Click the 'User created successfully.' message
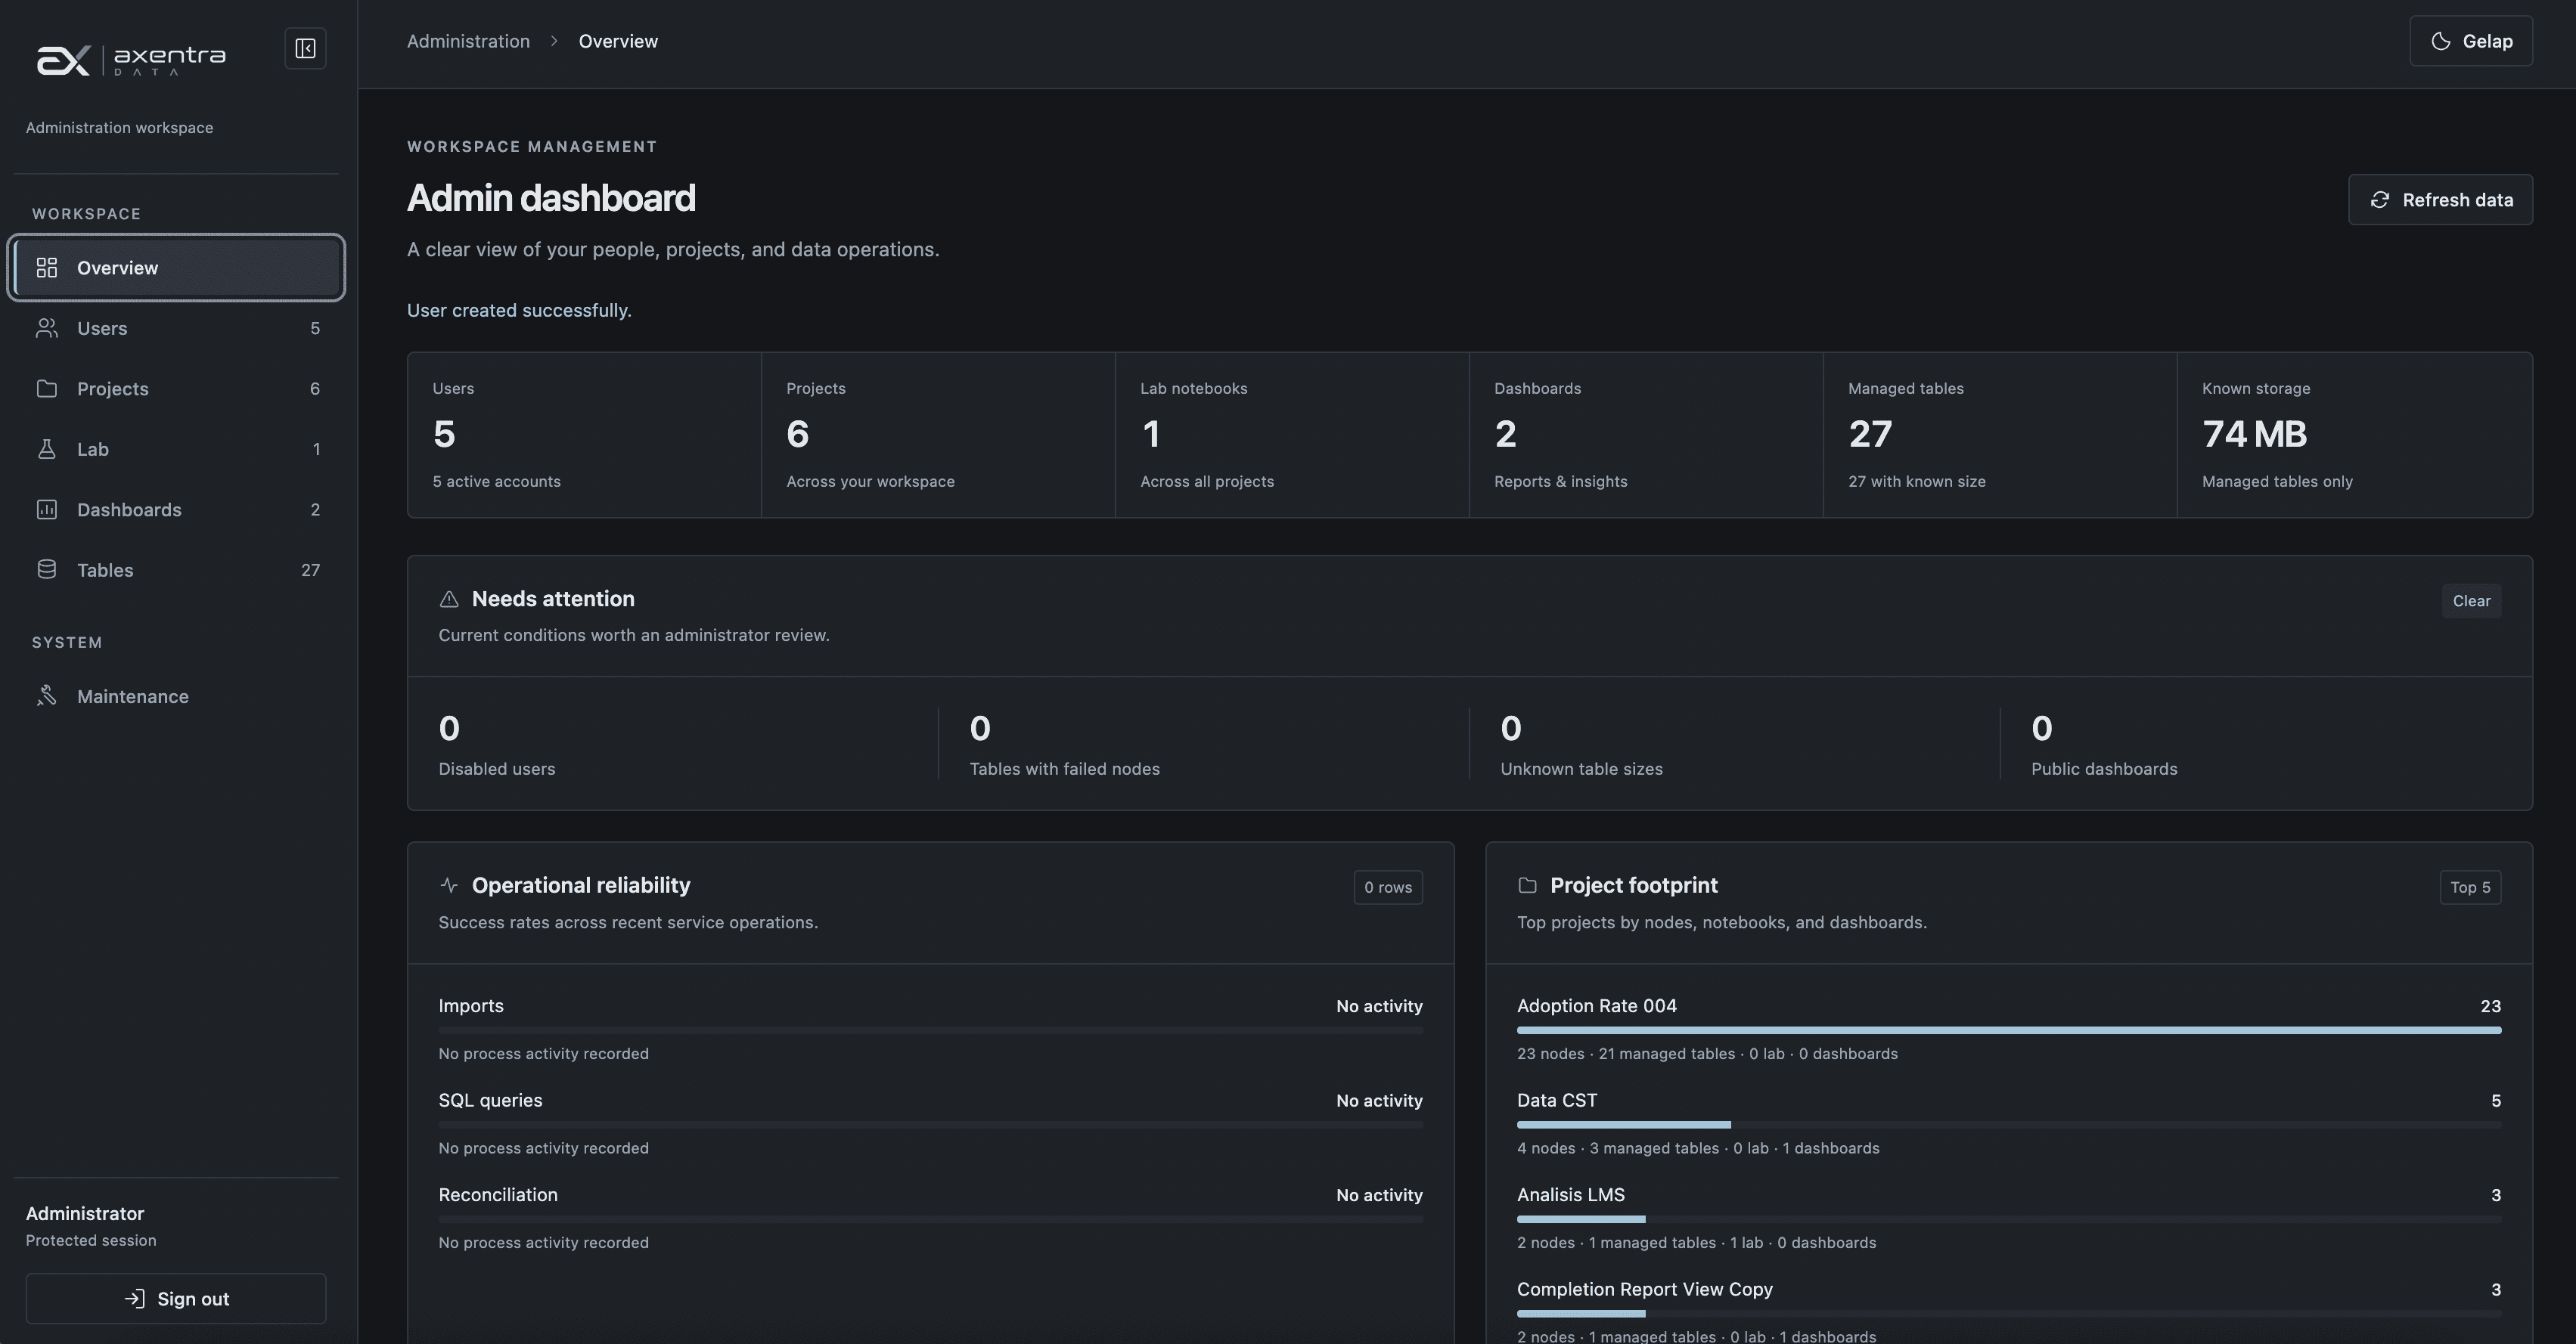This screenshot has width=2576, height=1344. pyautogui.click(x=519, y=311)
